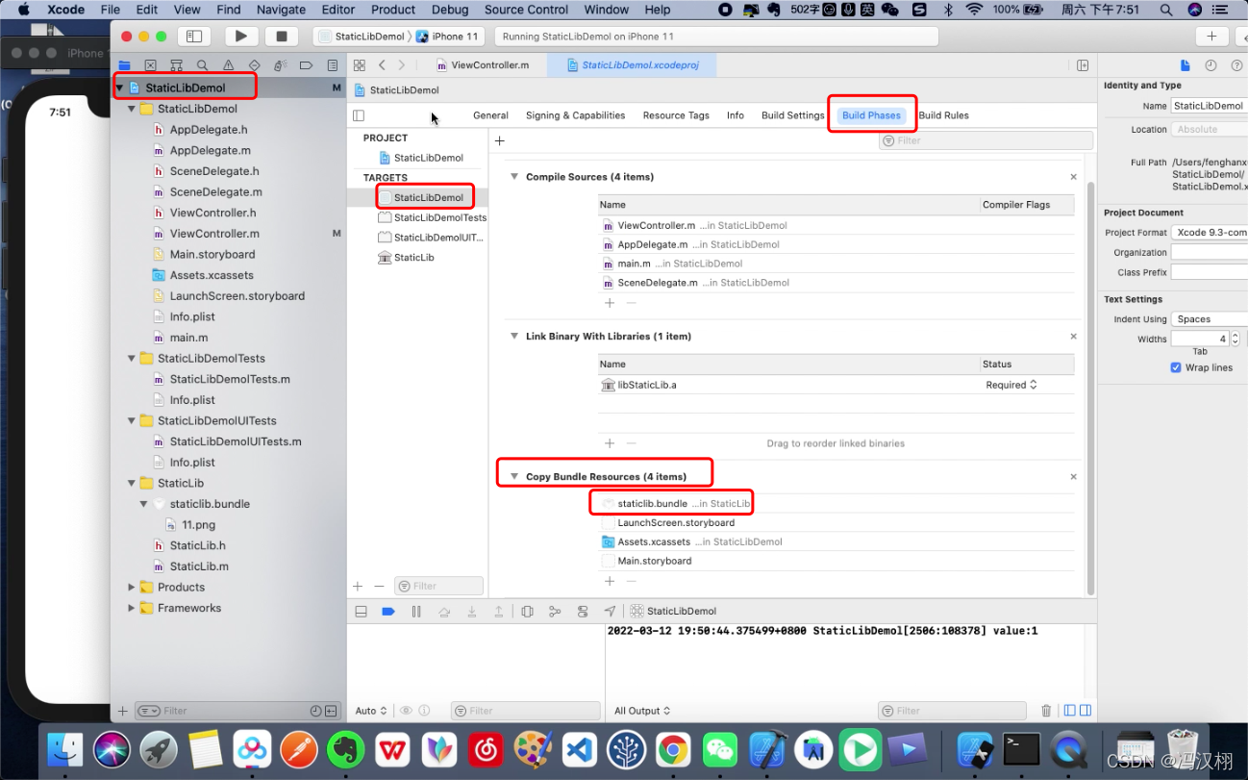Screen dimensions: 1248x780
Task: Add a new build phase with plus button
Action: tap(500, 140)
